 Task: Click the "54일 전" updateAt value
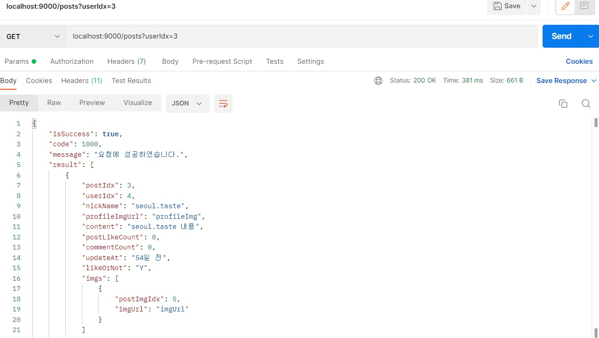[149, 258]
